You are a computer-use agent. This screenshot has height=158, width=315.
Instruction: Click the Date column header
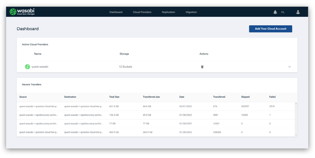pos(182,97)
